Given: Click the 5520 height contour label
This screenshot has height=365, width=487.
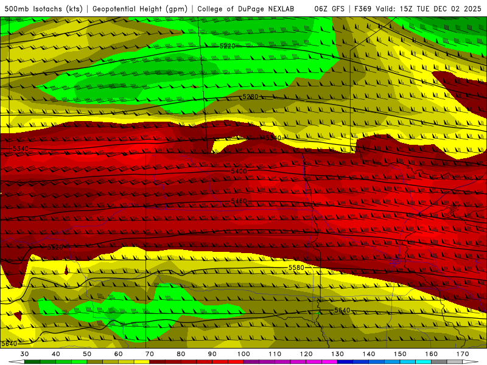Looking at the screenshot, I should [x=55, y=248].
